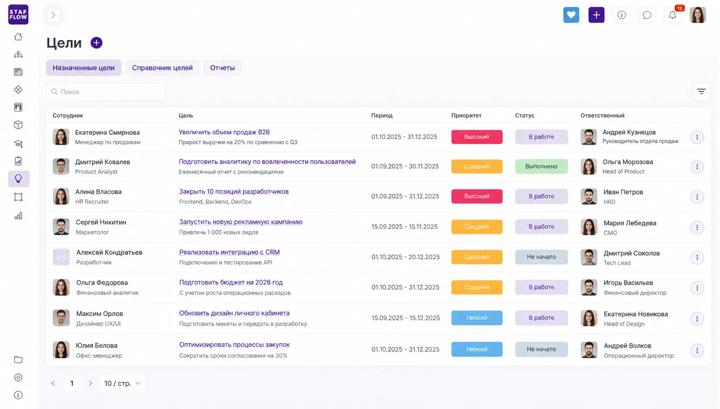The height and width of the screenshot is (409, 720).
Task: Switch to Отчеты tab
Action: [223, 68]
